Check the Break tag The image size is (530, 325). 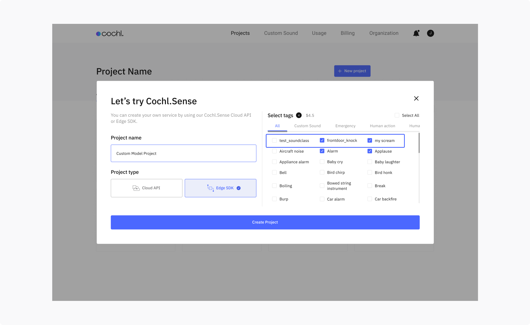point(370,186)
